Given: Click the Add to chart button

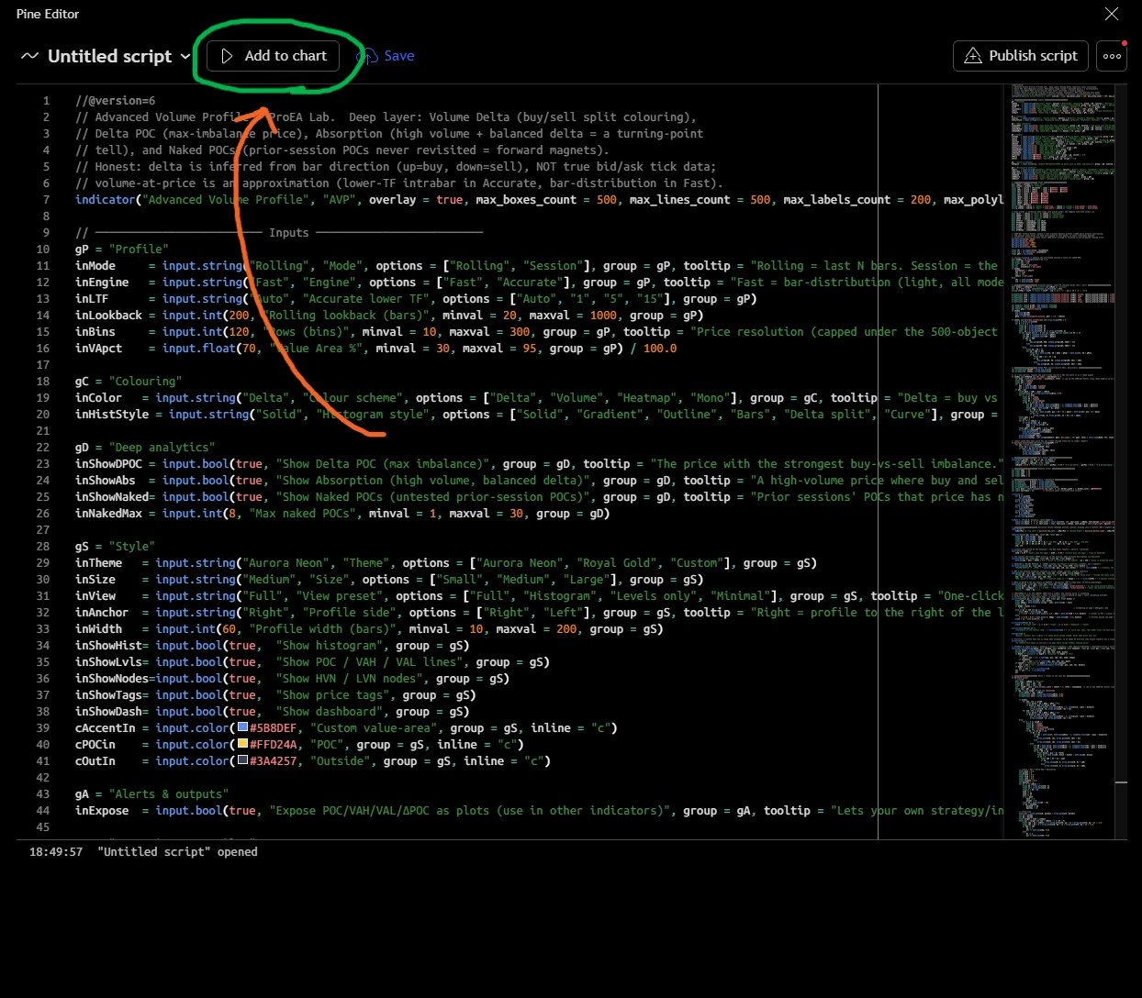Looking at the screenshot, I should click(273, 56).
